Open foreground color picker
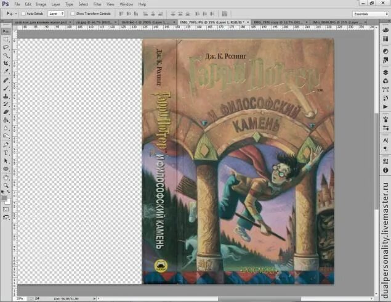Viewport: 391px width, 302px height. coord(4,198)
